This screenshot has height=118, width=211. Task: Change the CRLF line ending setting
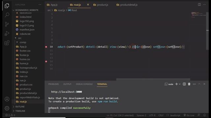(x=161, y=115)
